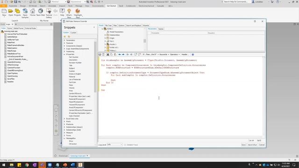Expand the Excel Data Links snippet category
The image size is (299, 168).
point(64,119)
